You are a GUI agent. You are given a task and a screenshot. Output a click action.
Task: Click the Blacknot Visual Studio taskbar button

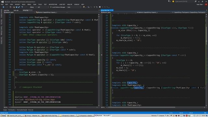(x=103, y=116)
